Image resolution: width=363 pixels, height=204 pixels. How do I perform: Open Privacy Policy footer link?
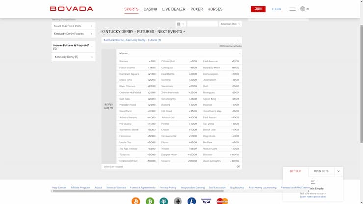[x=168, y=187]
